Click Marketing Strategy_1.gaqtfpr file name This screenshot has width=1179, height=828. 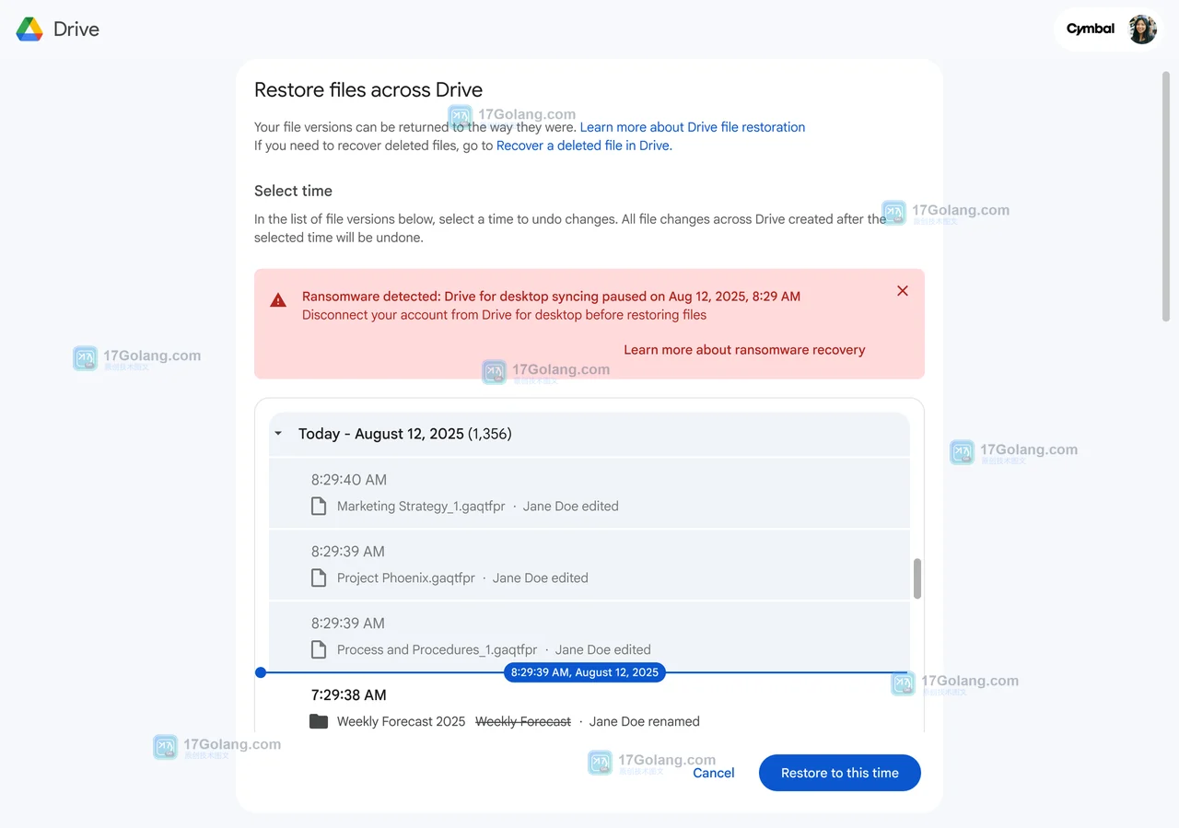click(421, 506)
